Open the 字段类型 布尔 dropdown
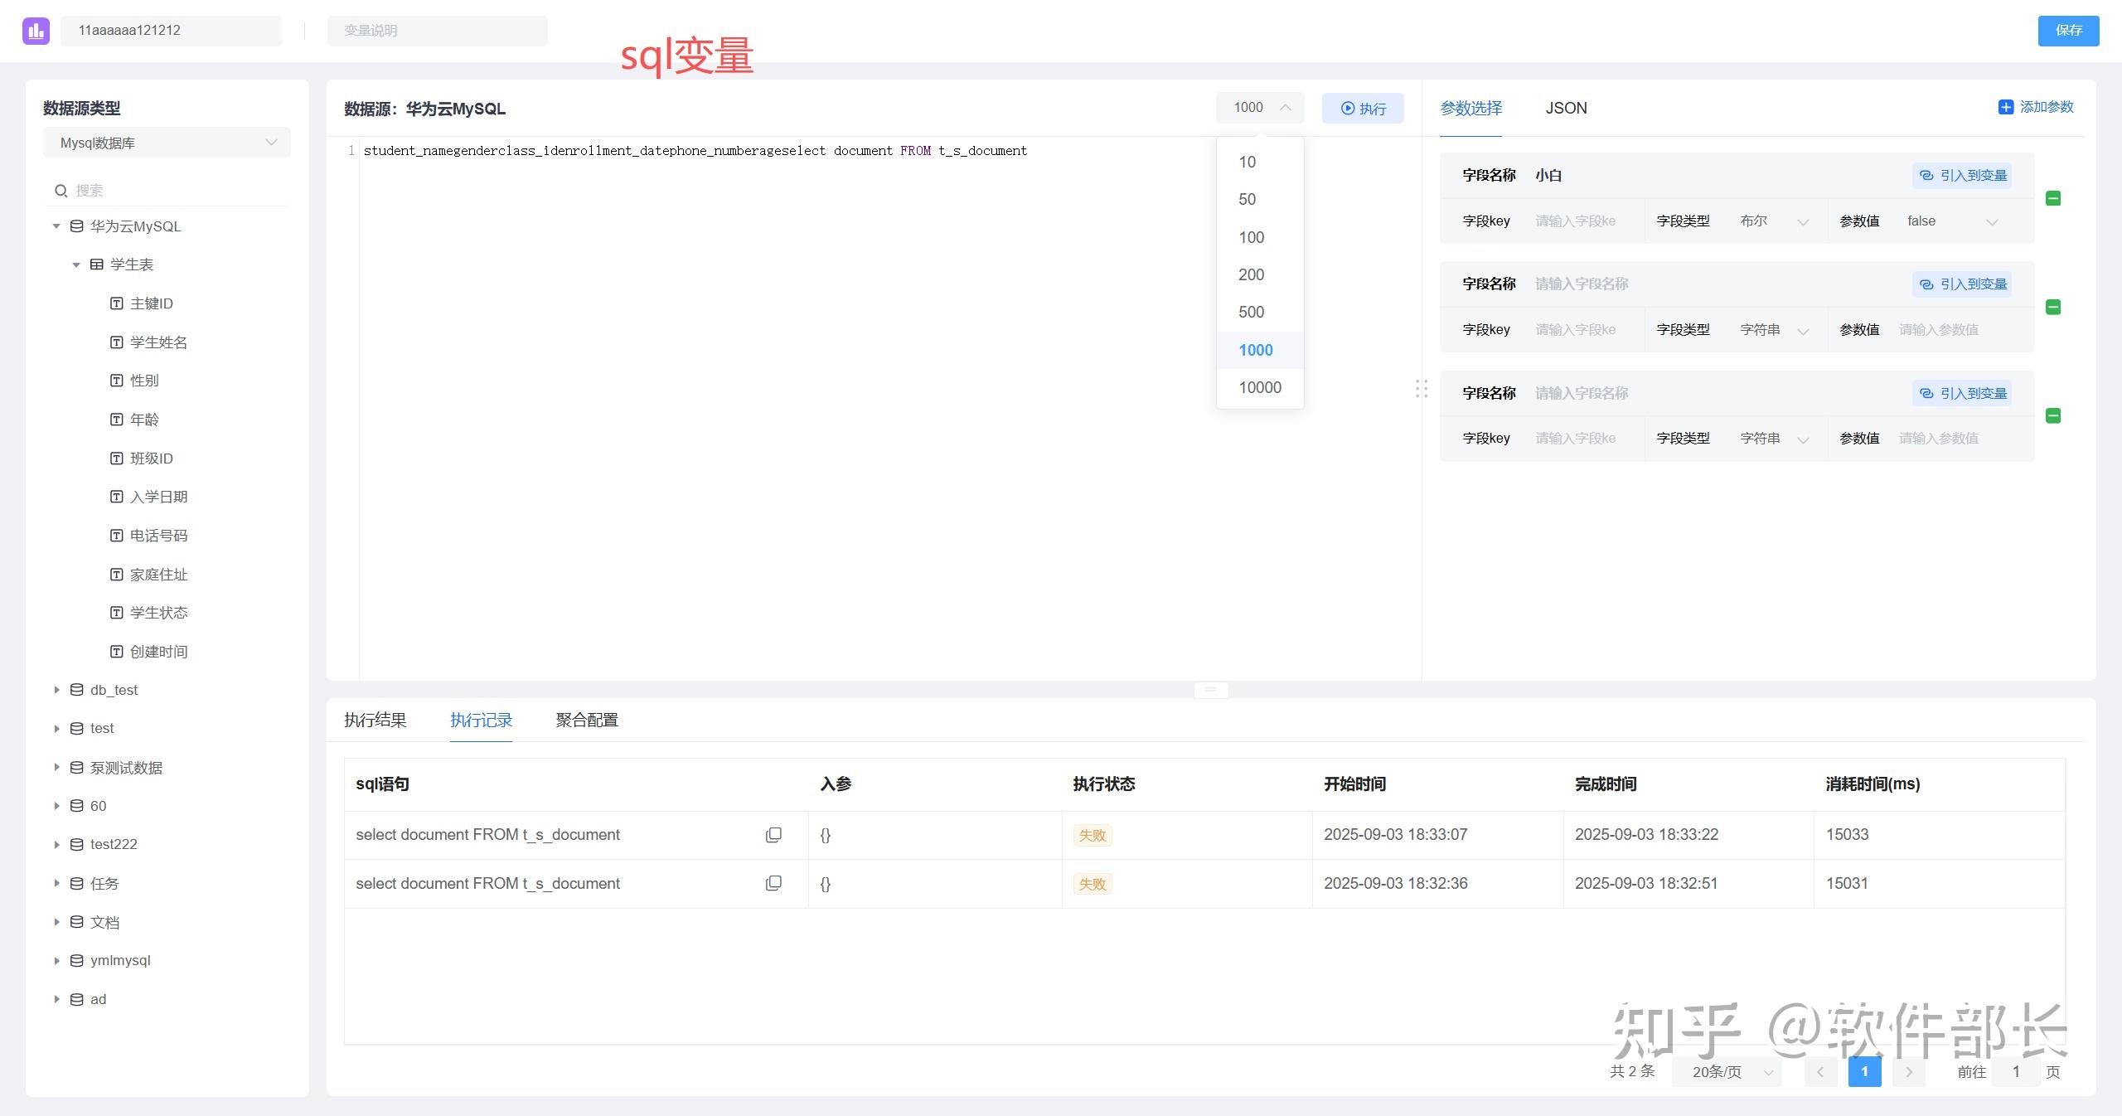Viewport: 2122px width, 1116px height. 1775,221
